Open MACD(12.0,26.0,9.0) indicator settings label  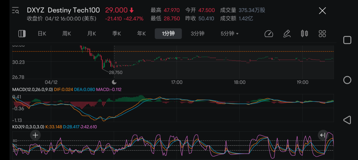(33, 90)
